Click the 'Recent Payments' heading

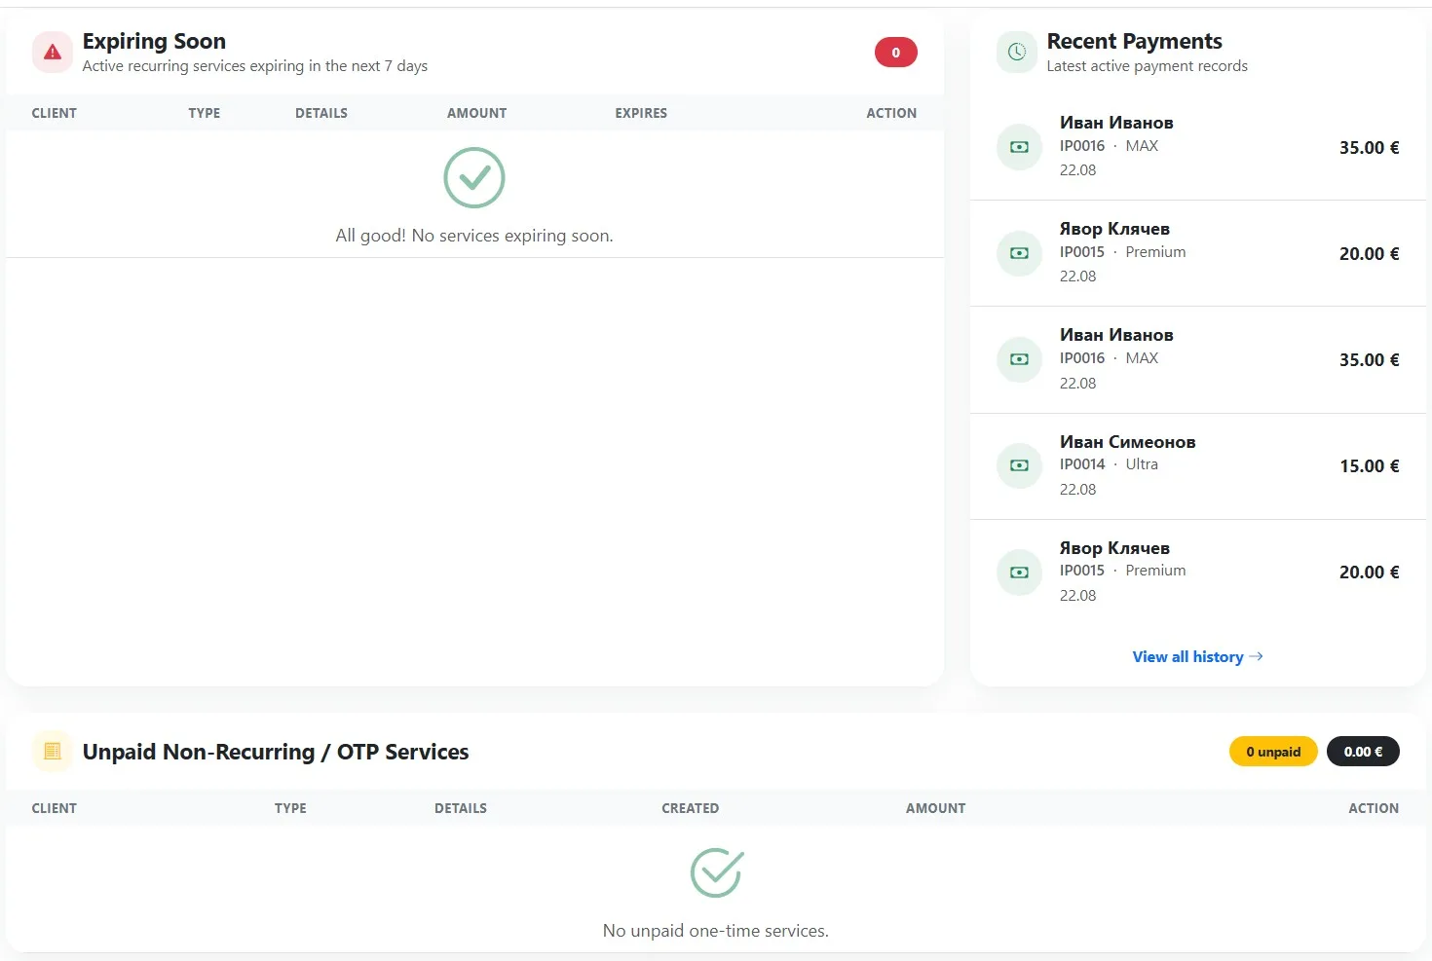point(1135,41)
